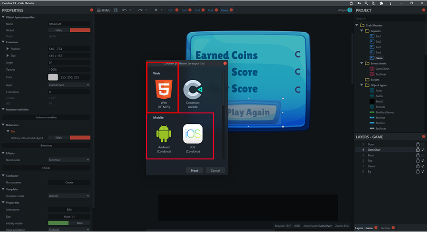This screenshot has width=427, height=232.
Task: Toggle lock on the GameOver layer
Action: (418, 150)
